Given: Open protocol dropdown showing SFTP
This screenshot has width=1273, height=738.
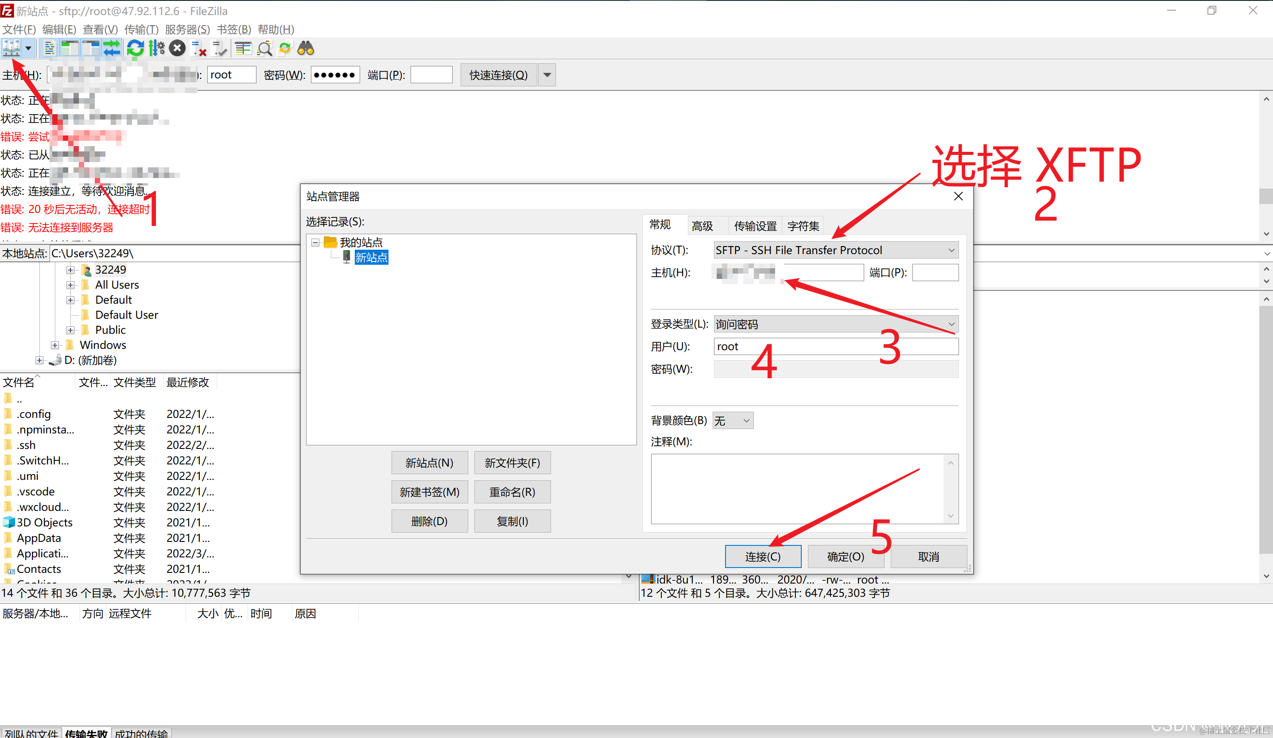Looking at the screenshot, I should [835, 251].
